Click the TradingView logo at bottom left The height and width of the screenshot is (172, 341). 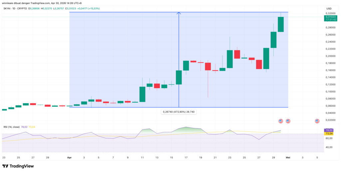[x=18, y=166]
